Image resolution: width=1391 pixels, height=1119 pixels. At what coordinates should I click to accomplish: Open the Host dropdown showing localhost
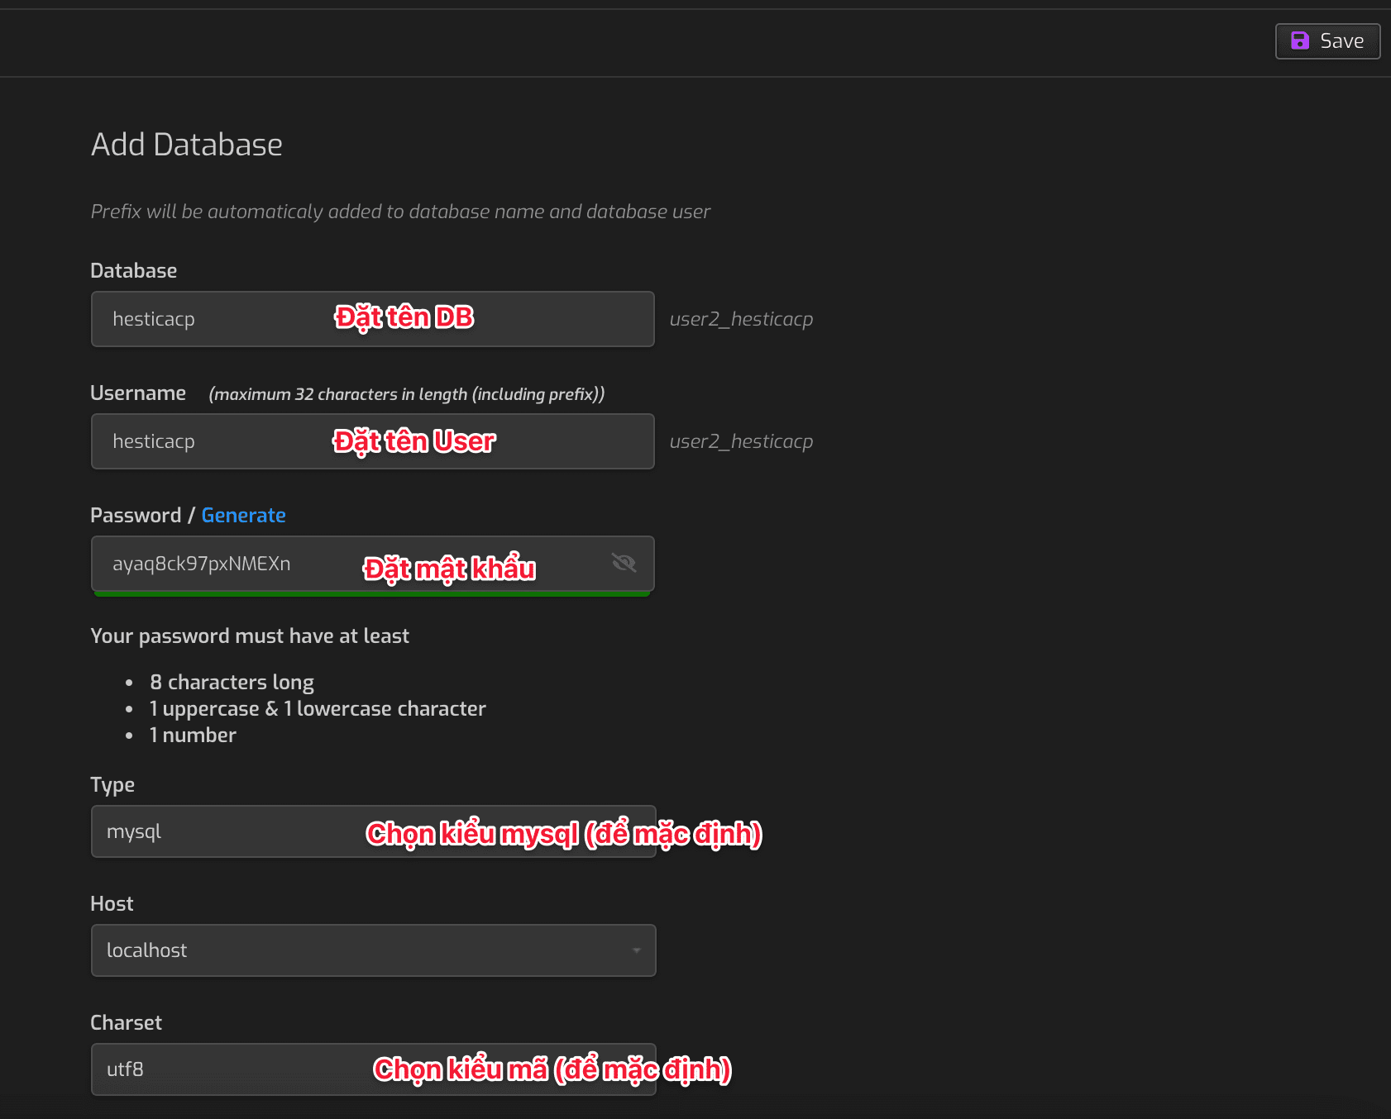pyautogui.click(x=372, y=950)
